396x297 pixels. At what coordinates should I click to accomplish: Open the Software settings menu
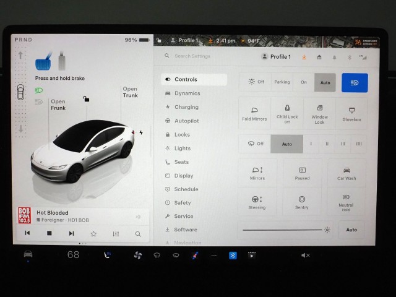click(x=186, y=230)
